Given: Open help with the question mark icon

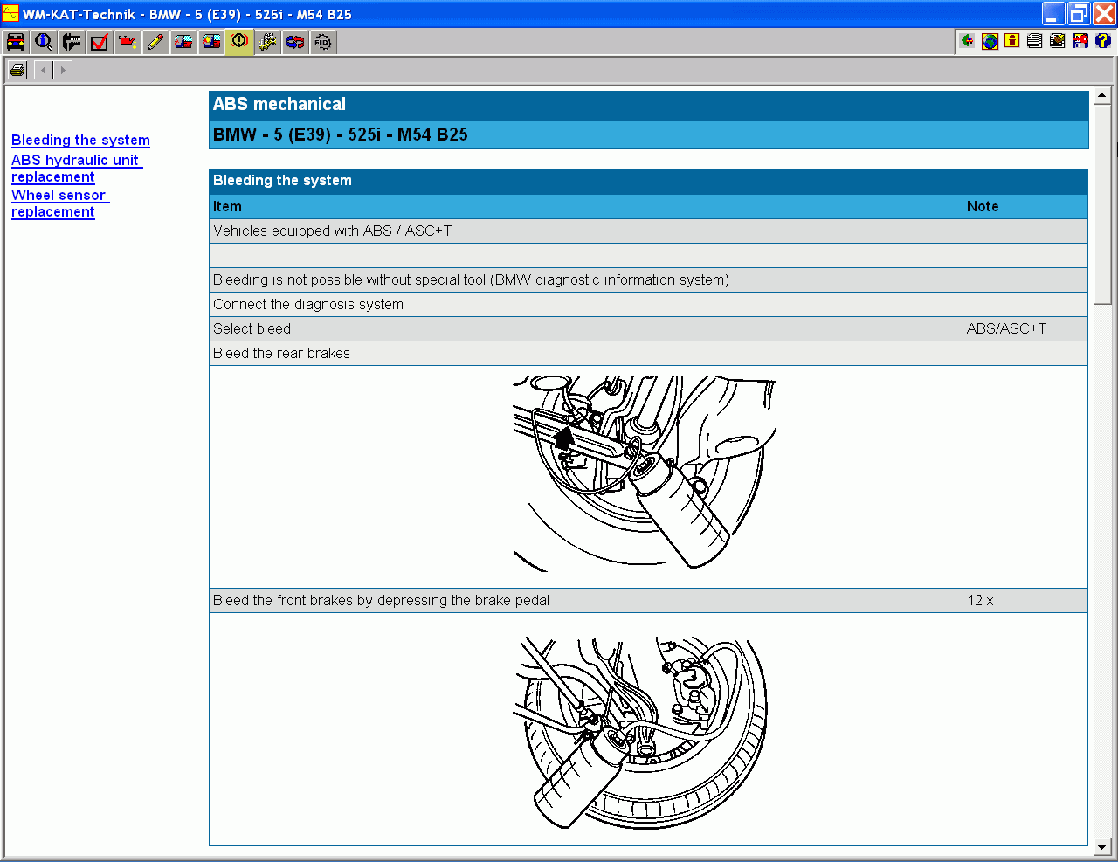Looking at the screenshot, I should (x=1103, y=41).
